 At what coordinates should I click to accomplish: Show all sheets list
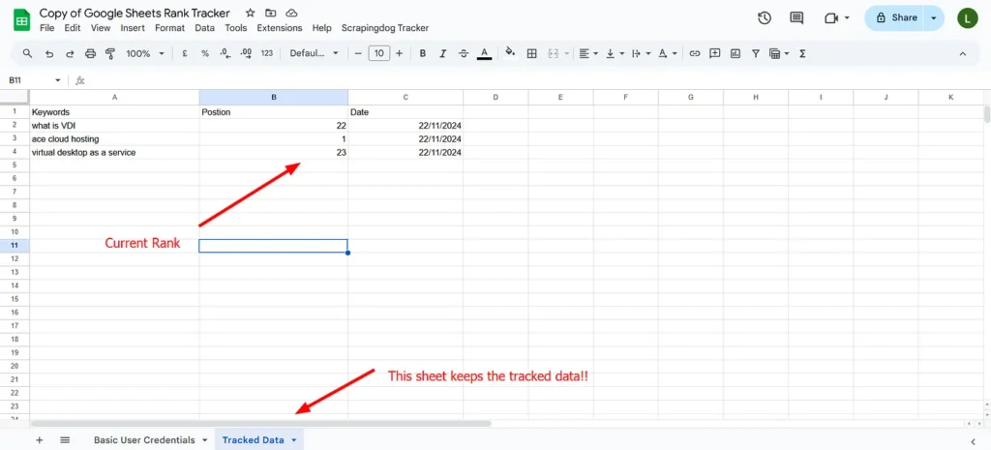pyautogui.click(x=65, y=440)
